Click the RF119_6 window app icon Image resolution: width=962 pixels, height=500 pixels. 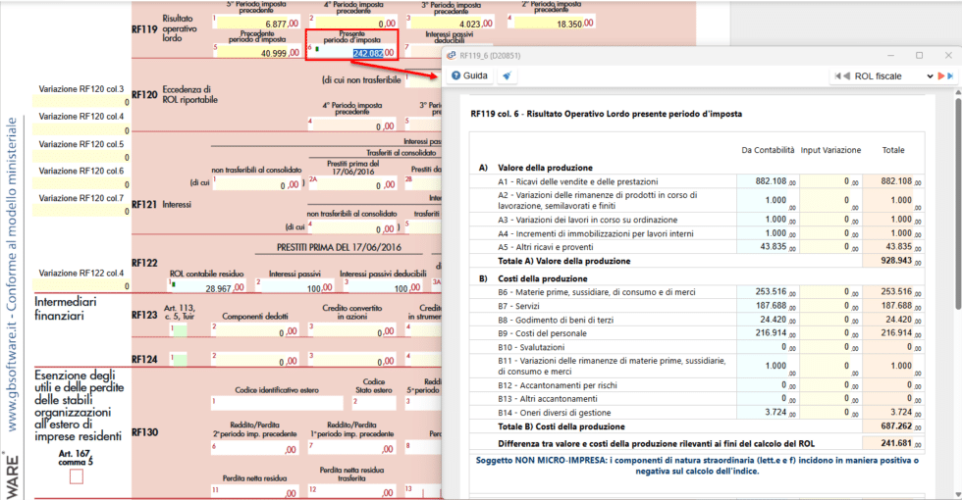[x=451, y=55]
